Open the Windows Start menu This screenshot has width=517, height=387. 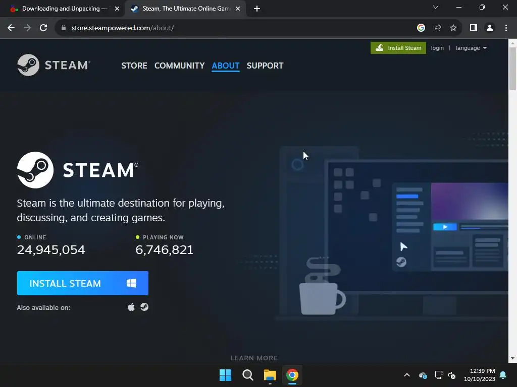coord(226,375)
